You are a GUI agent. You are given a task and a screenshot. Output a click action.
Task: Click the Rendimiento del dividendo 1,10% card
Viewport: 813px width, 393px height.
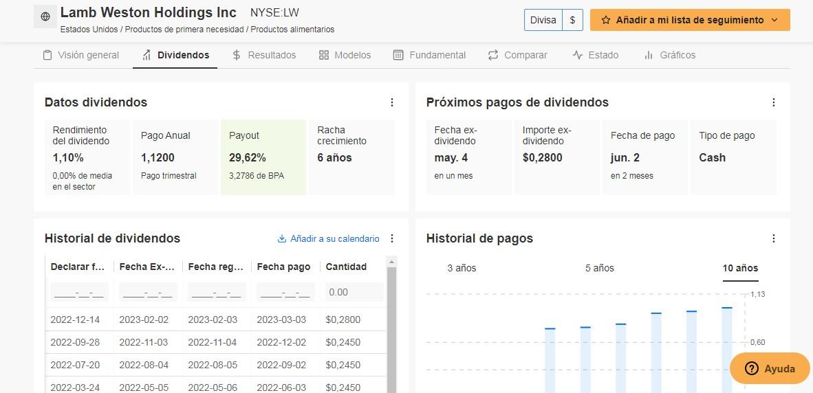pyautogui.click(x=87, y=157)
